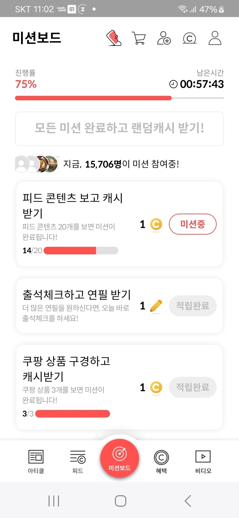This screenshot has width=239, height=518.
Task: Tap the coin on Coupang mission
Action: coord(156,387)
